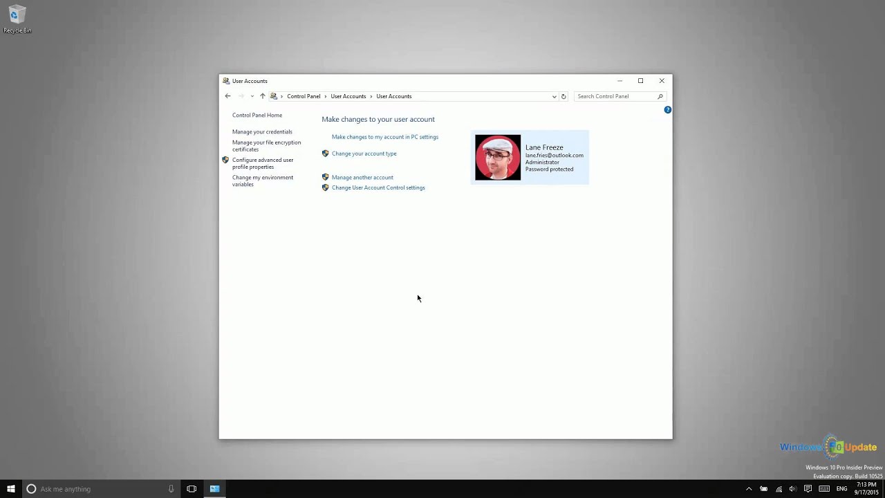Screen dimensions: 885x498
Task: Open the volume tray icon
Action: coord(793,489)
